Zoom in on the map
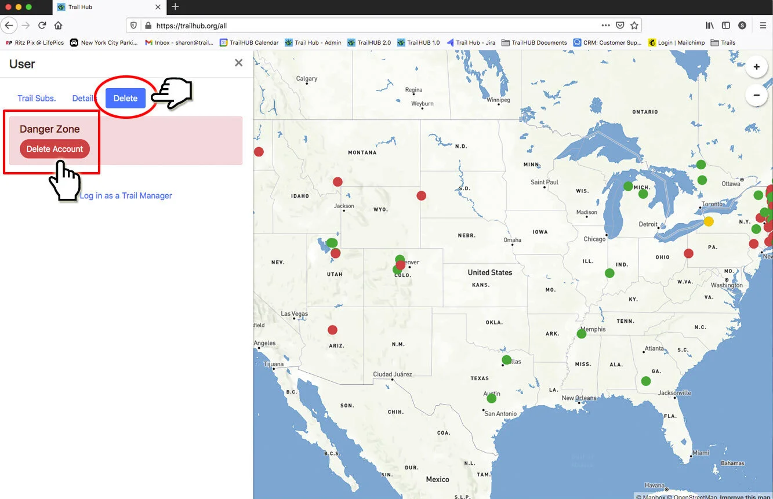Image resolution: width=773 pixels, height=499 pixels. [x=756, y=67]
